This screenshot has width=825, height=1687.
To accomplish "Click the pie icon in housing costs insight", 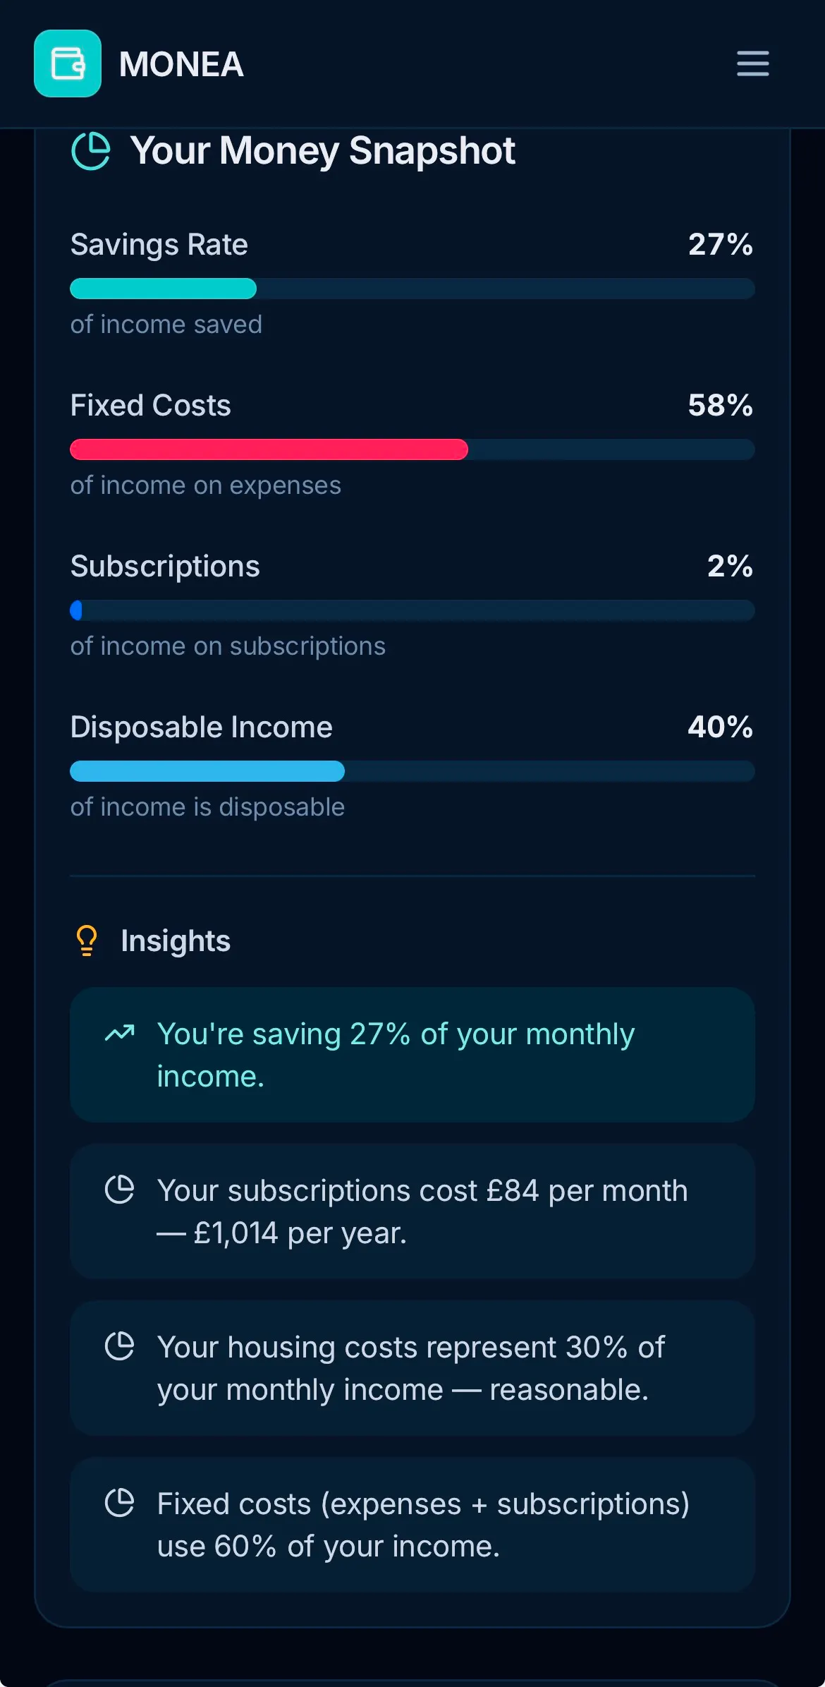I will (120, 1346).
